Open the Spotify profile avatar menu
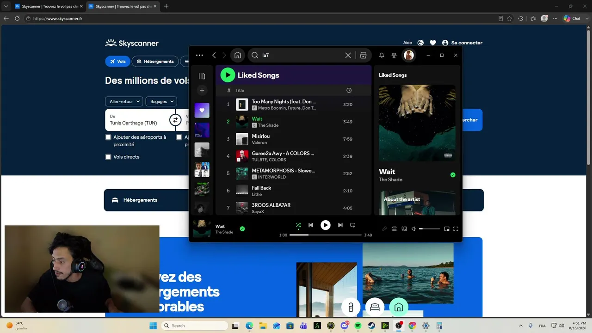Viewport: 592px width, 333px height. 409,55
